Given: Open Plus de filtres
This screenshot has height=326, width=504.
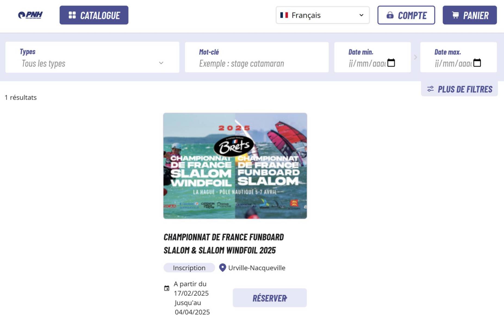Looking at the screenshot, I should [459, 89].
